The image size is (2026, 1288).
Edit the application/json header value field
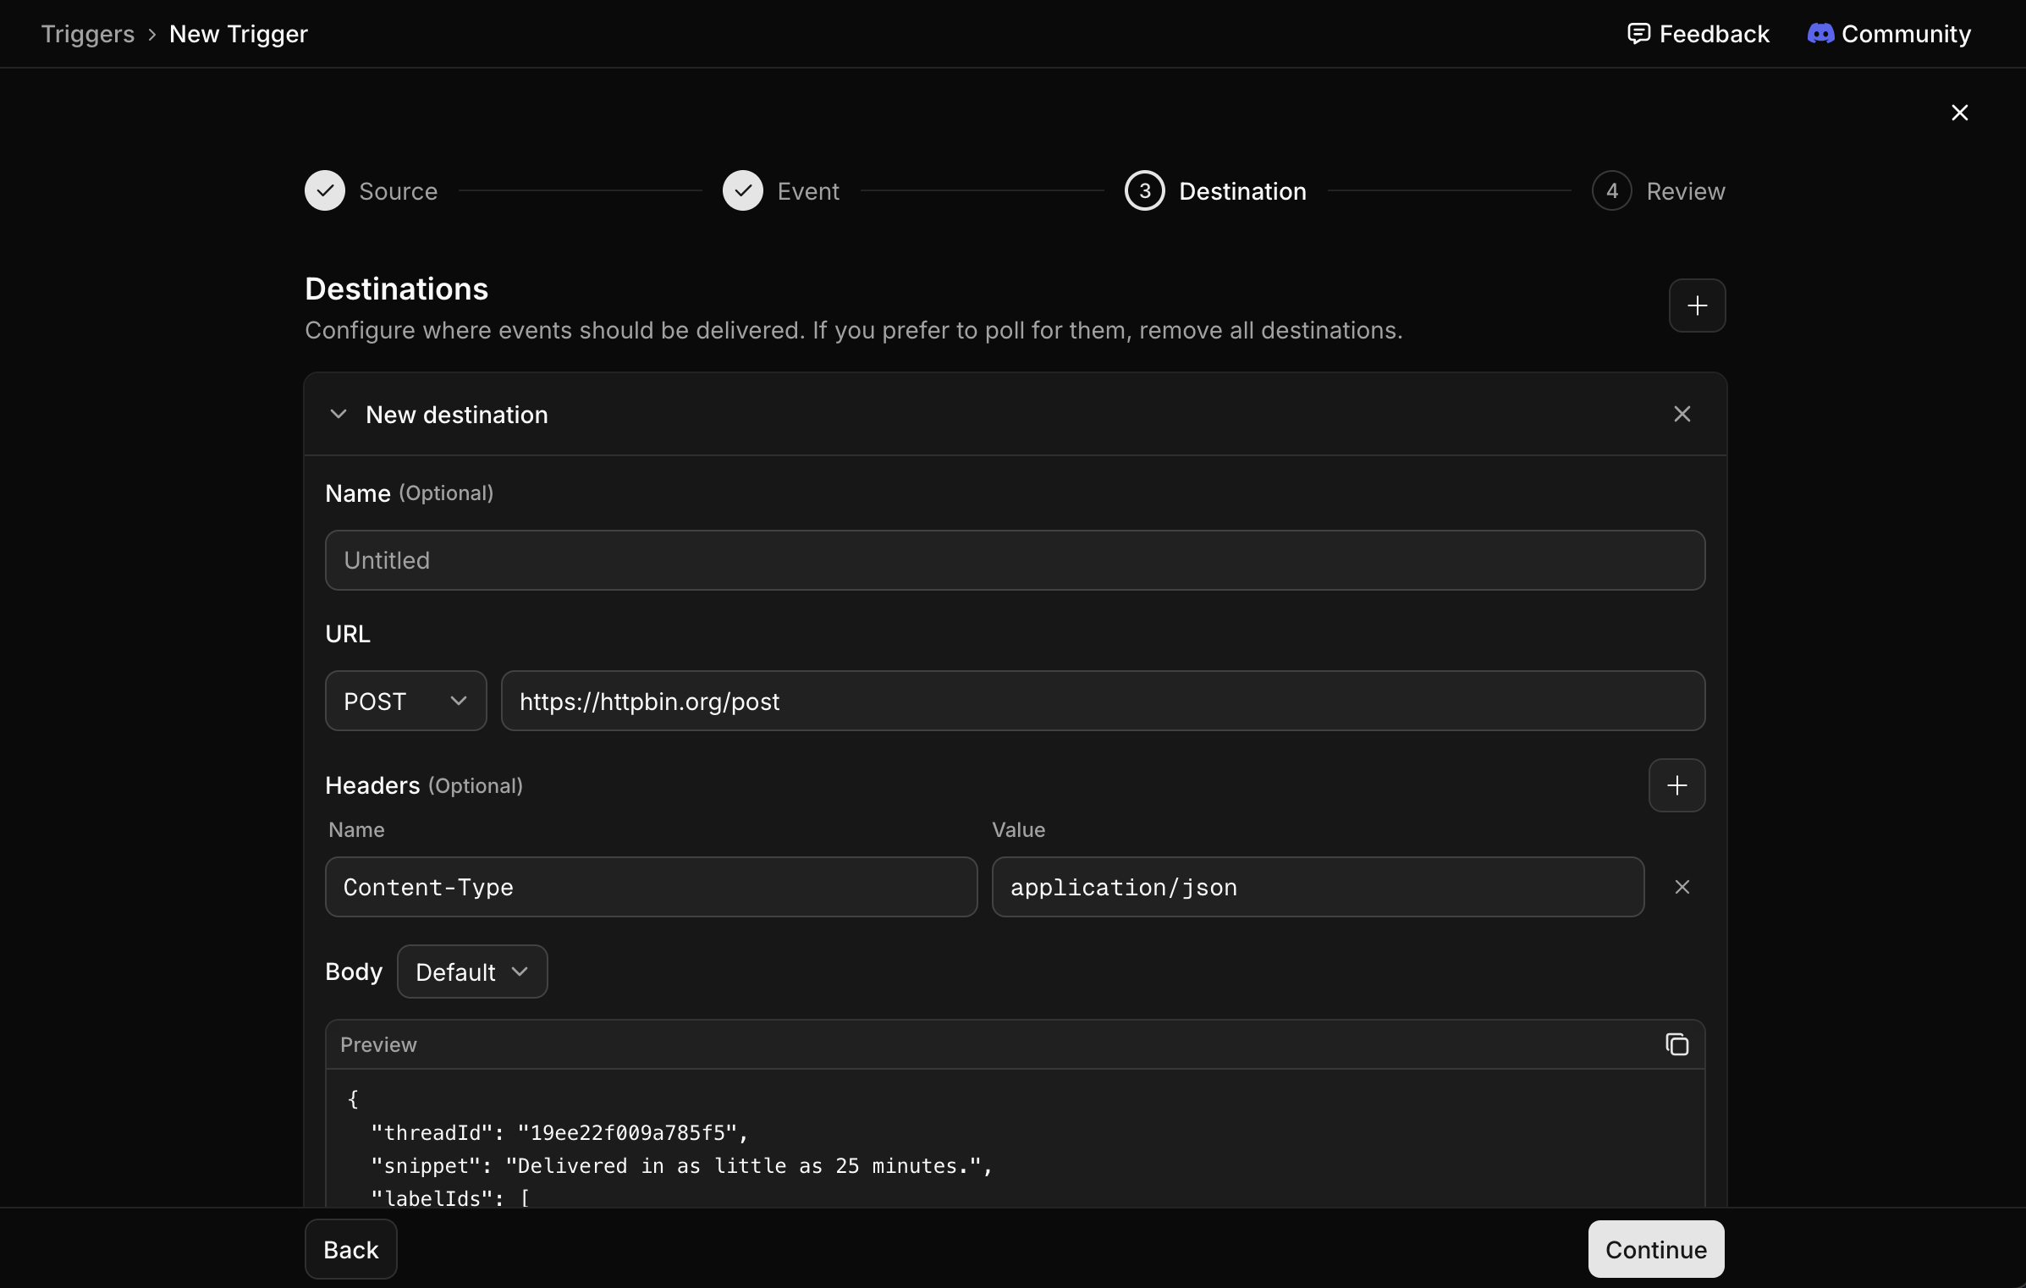click(1318, 887)
